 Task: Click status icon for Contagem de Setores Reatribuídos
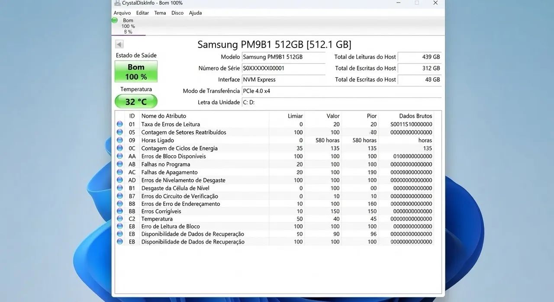click(120, 132)
